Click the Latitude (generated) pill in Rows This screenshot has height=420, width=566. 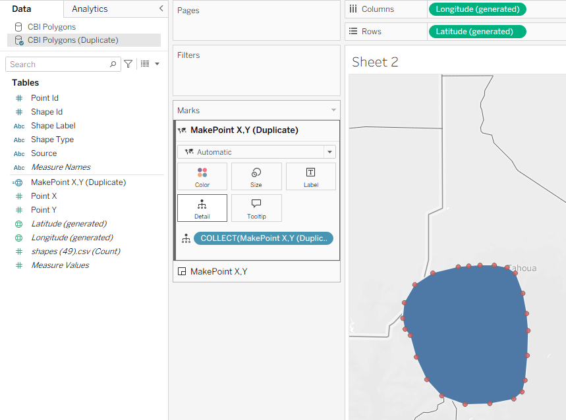(x=477, y=32)
